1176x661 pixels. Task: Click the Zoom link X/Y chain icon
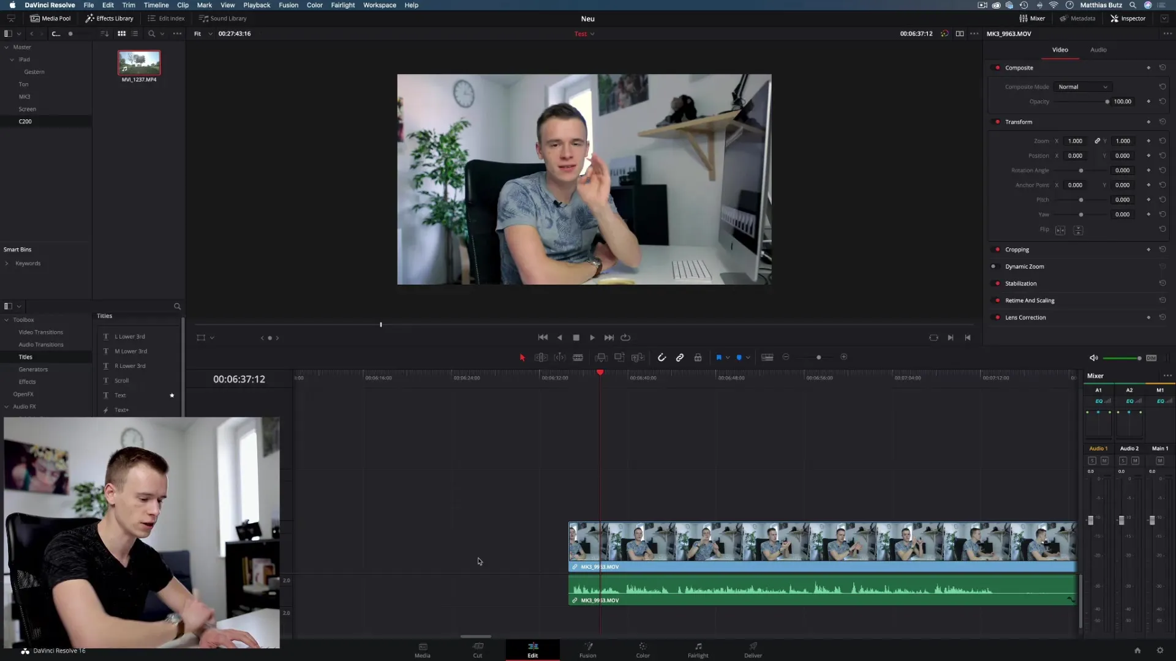click(x=1097, y=141)
